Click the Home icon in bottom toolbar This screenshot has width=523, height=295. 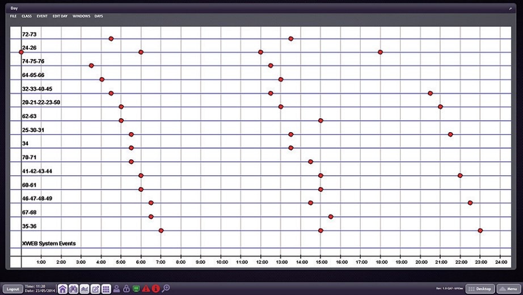pos(62,289)
